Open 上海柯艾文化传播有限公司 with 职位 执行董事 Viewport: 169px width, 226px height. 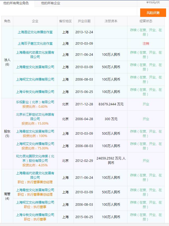point(35,202)
